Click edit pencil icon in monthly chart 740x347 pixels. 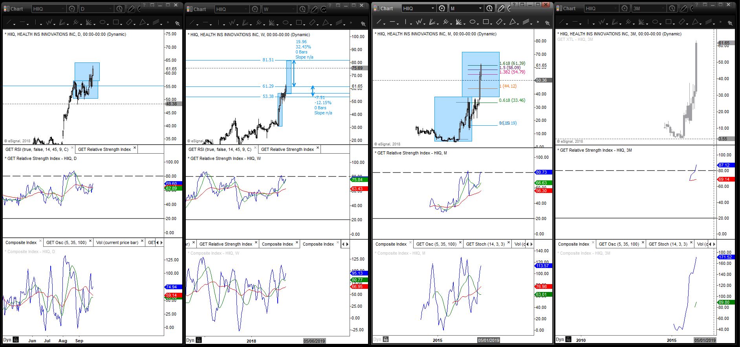click(x=501, y=8)
